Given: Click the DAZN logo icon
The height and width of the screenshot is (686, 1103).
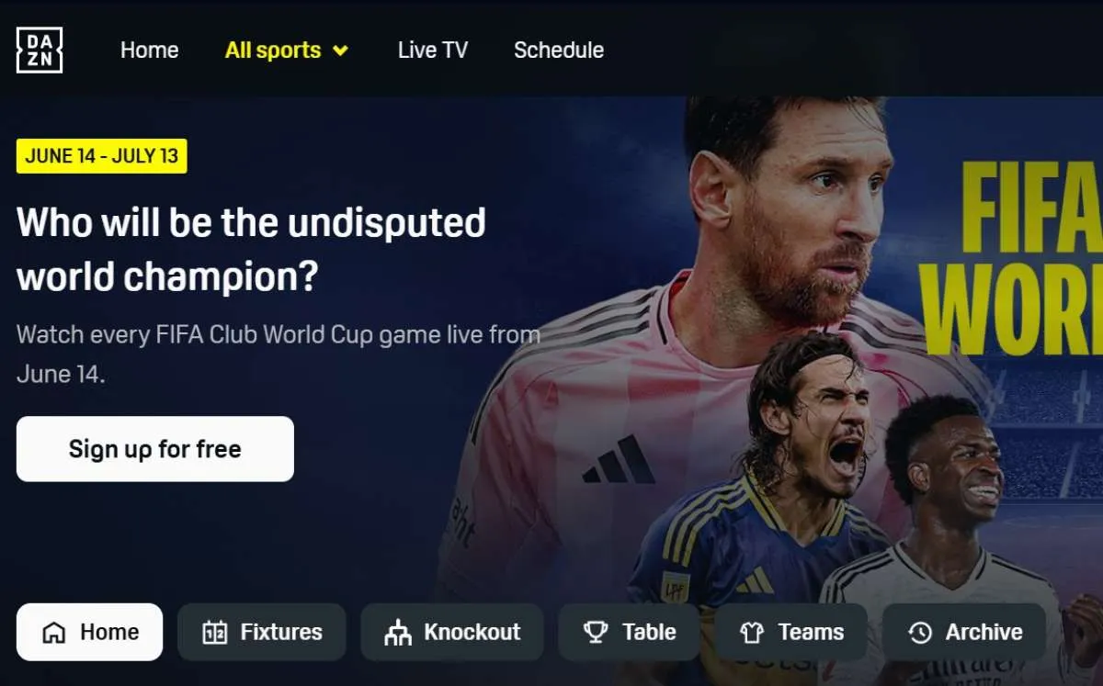Looking at the screenshot, I should [40, 50].
